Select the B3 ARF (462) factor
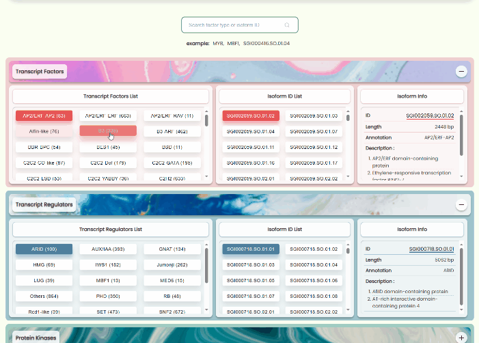 coord(172,131)
